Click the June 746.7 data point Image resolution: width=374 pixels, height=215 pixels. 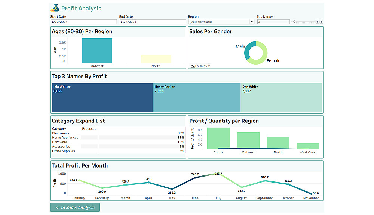(x=195, y=178)
